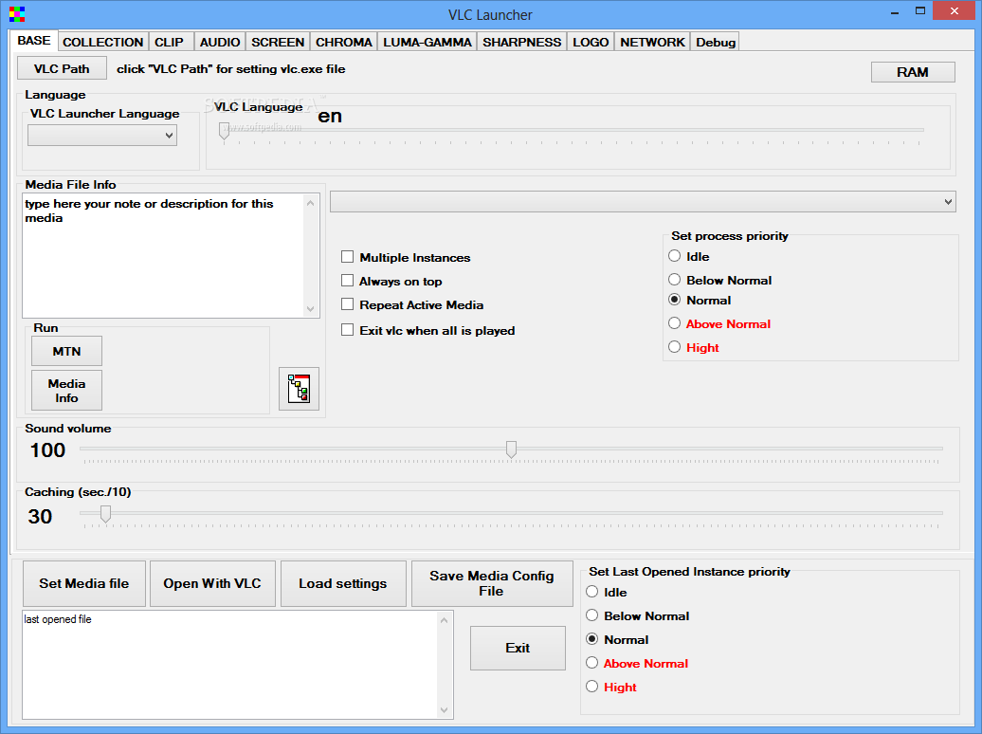Click the VLC Language slider thumb

tap(224, 131)
